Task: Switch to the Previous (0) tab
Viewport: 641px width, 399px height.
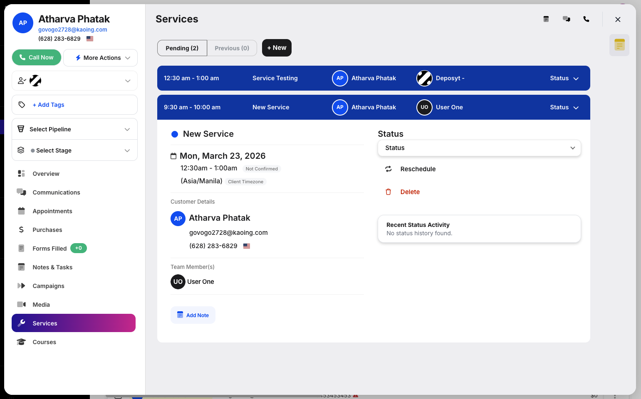Action: point(232,48)
